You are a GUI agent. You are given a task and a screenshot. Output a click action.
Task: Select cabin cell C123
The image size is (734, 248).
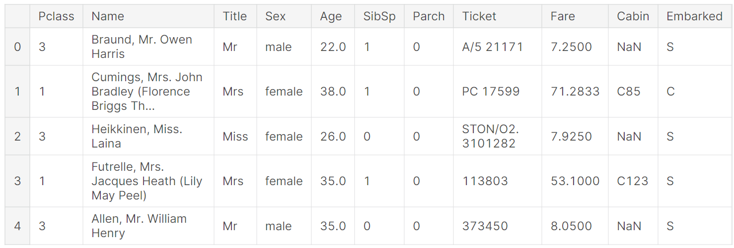click(633, 181)
